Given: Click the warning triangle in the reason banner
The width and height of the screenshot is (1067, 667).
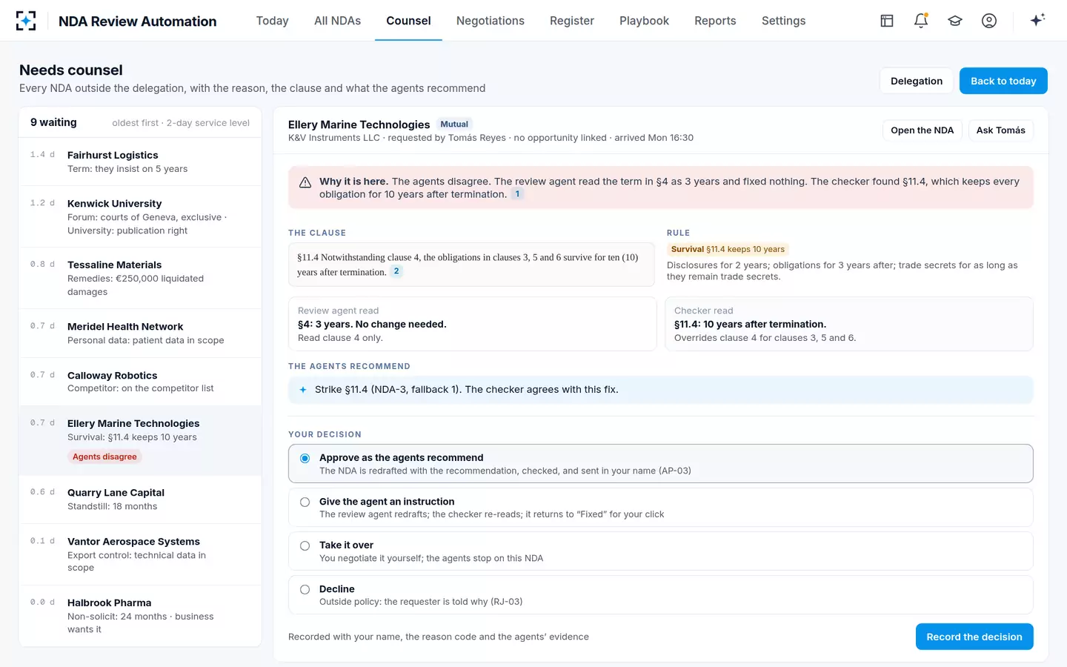Looking at the screenshot, I should click(x=305, y=182).
